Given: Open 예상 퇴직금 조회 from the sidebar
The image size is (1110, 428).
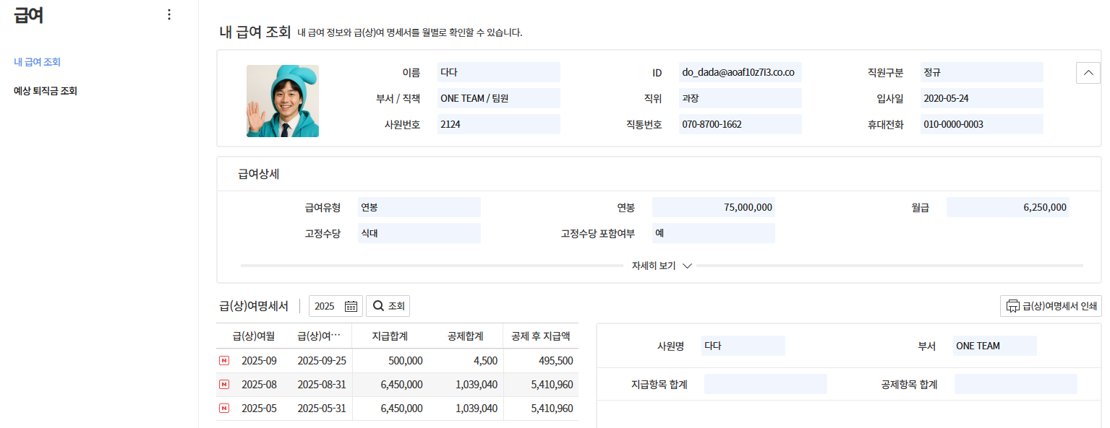Looking at the screenshot, I should (x=46, y=90).
